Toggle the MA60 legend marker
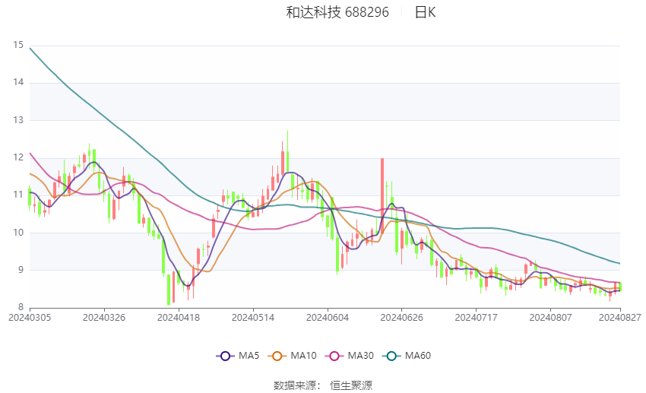The image size is (646, 393). [x=391, y=356]
